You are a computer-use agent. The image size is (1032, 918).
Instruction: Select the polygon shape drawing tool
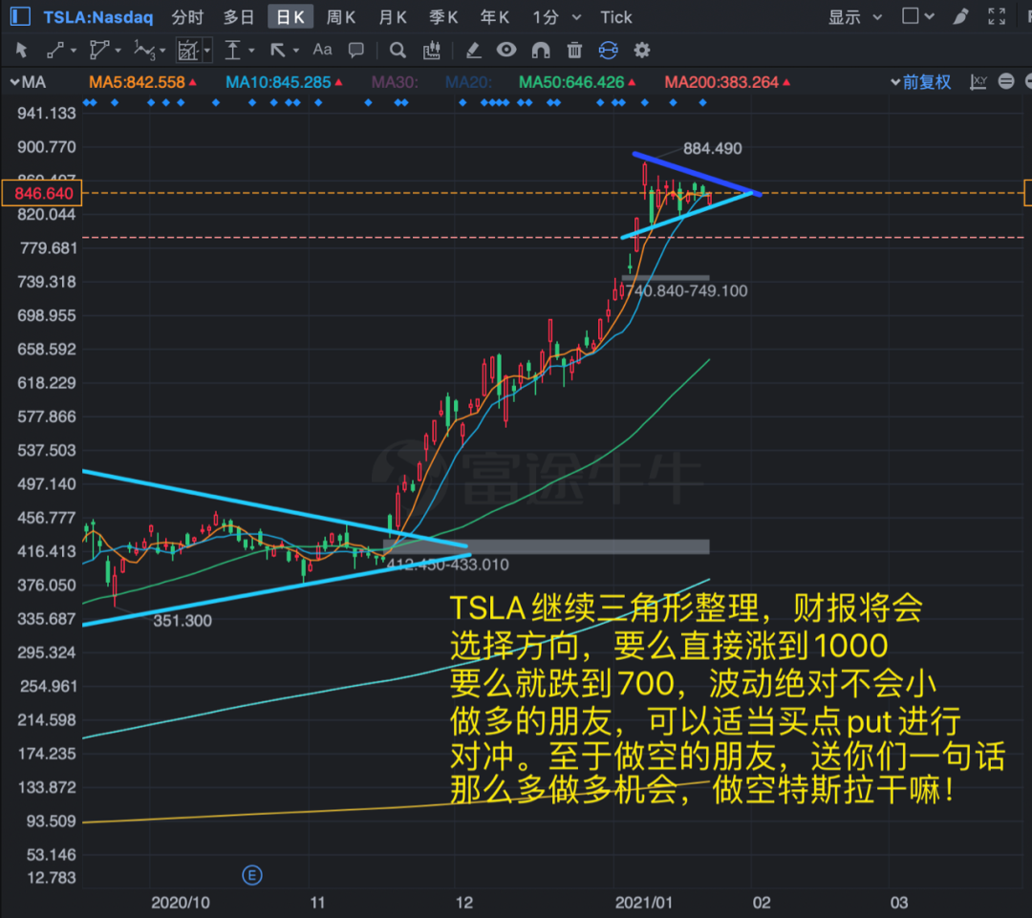tap(98, 50)
